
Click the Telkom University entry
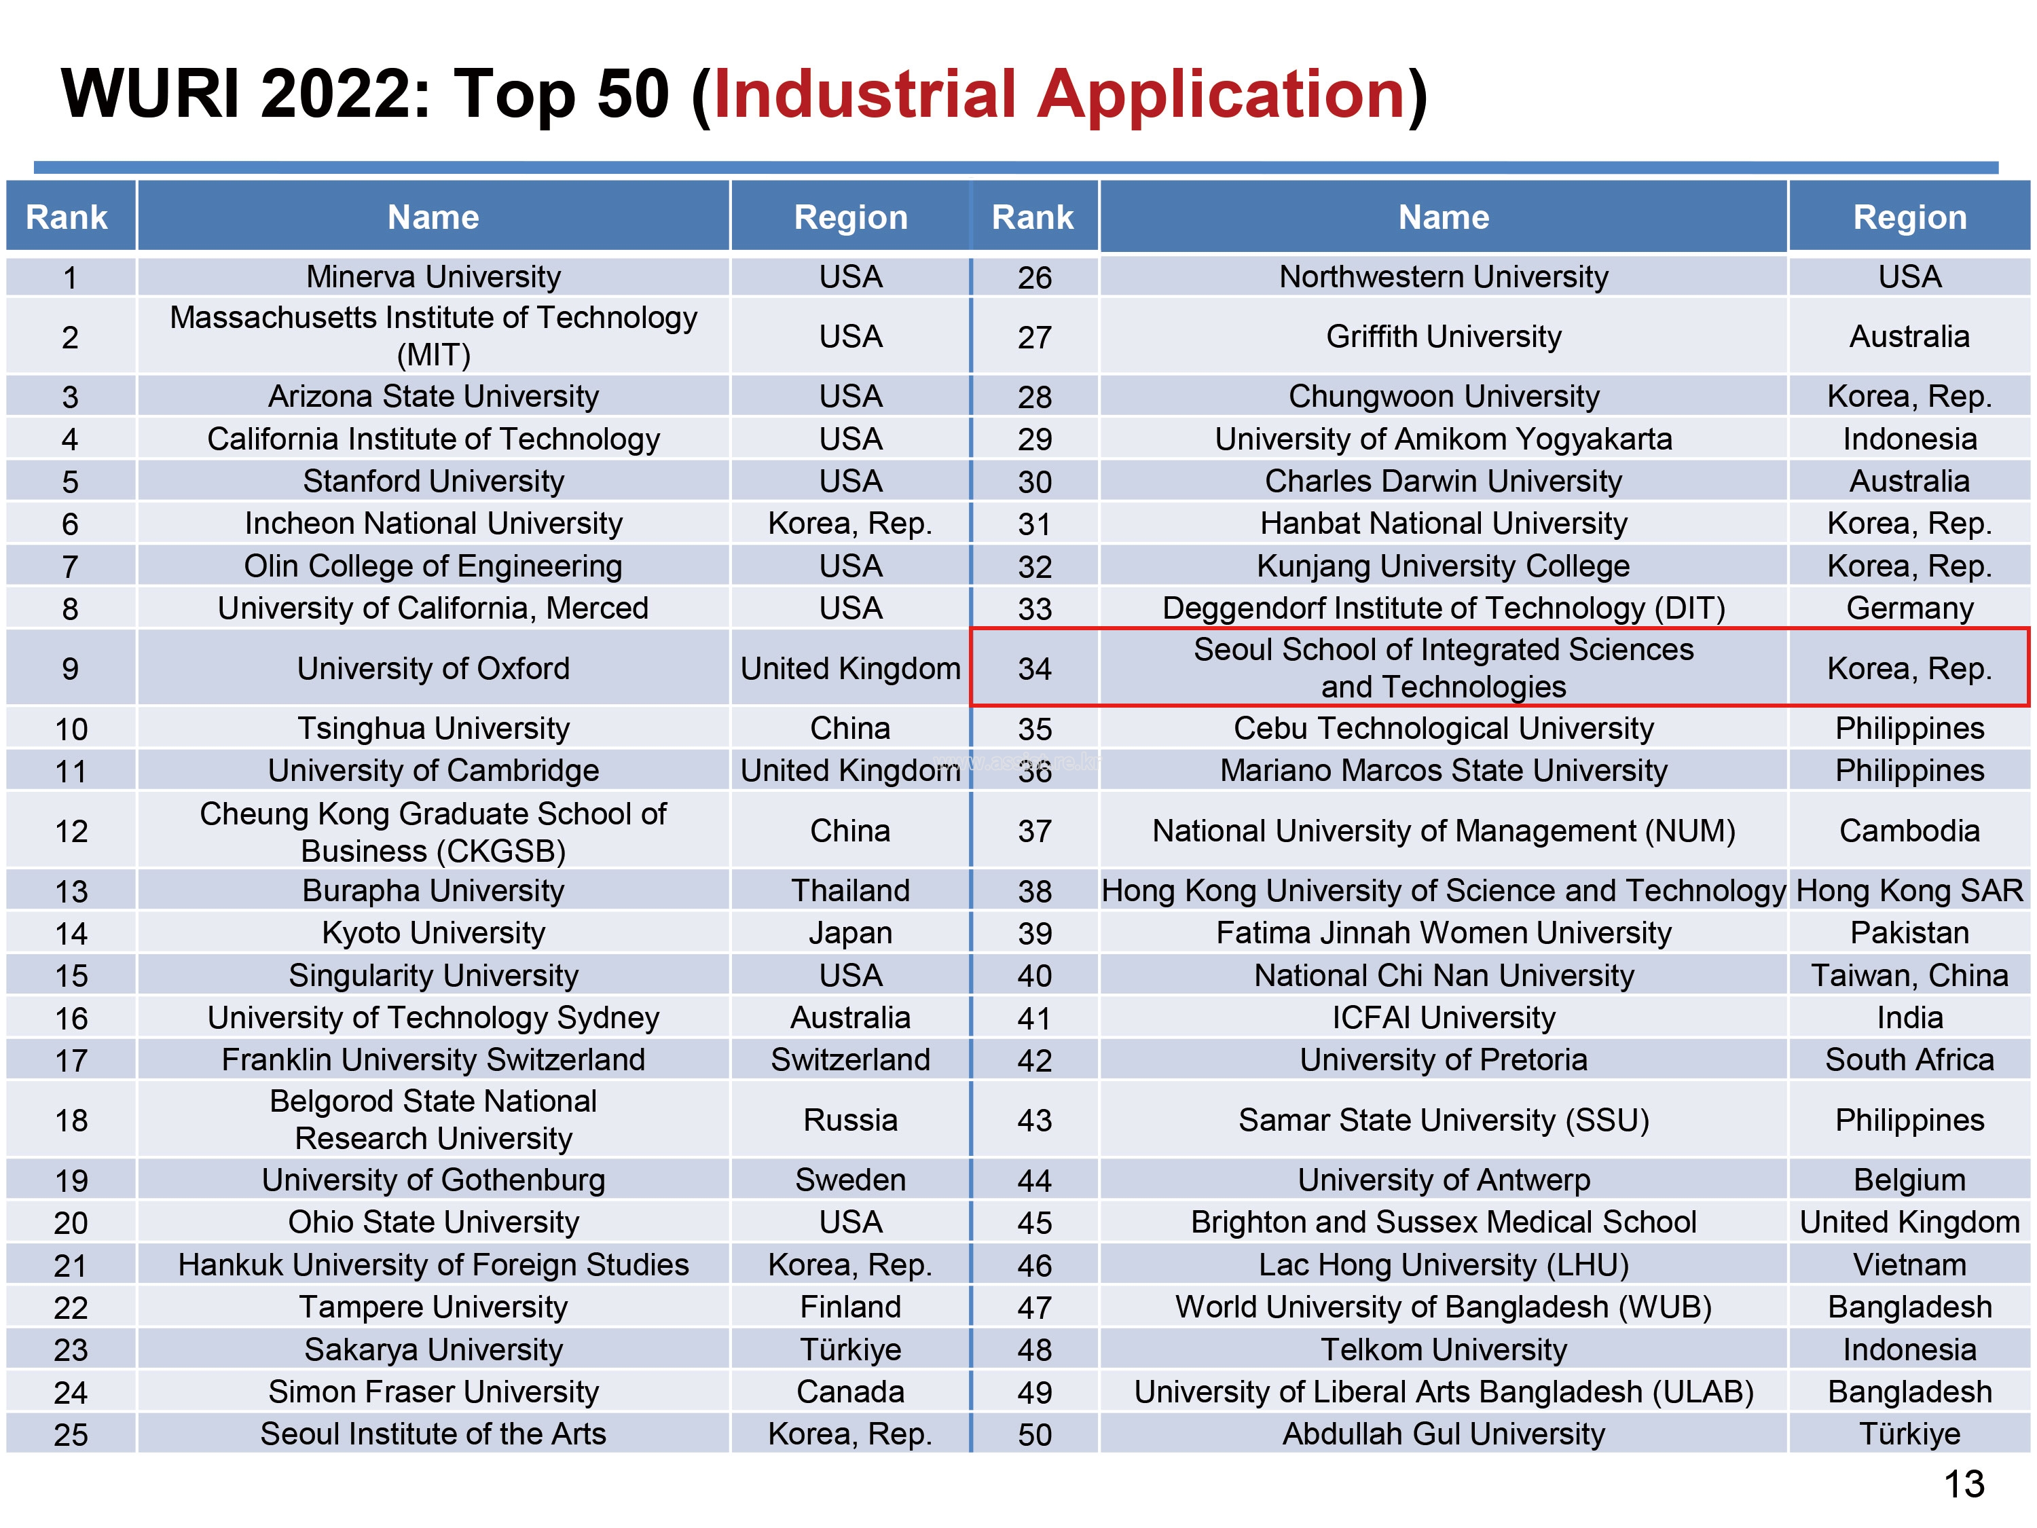coord(1443,1349)
